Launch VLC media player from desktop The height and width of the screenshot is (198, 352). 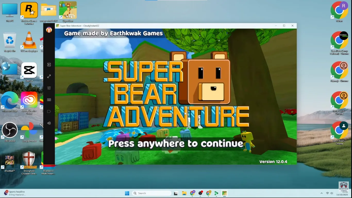tap(29, 40)
